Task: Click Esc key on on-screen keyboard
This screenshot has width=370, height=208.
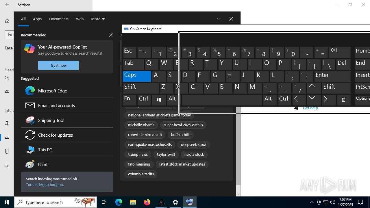Action: [129, 52]
